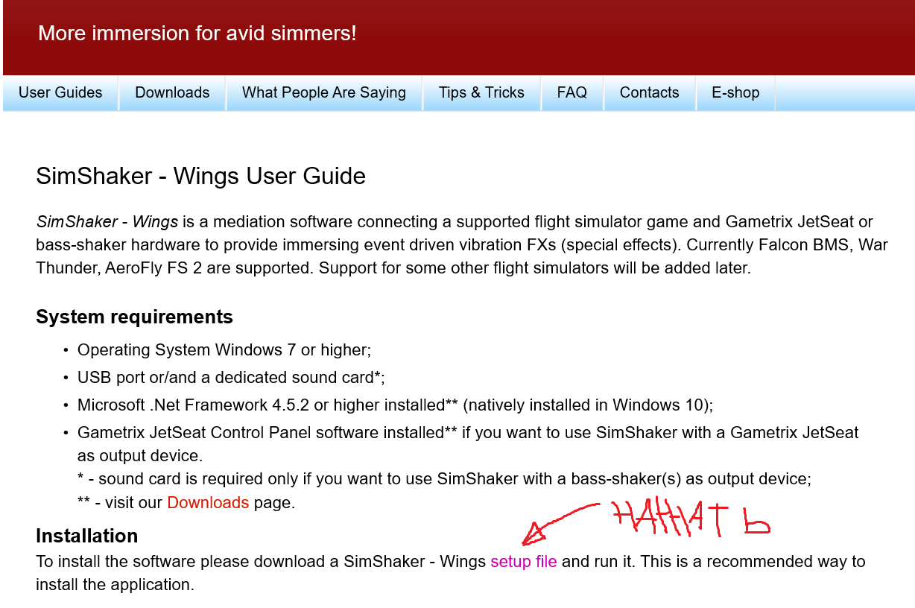Click the "Installation" heading
The image size is (915, 608).
(x=86, y=536)
